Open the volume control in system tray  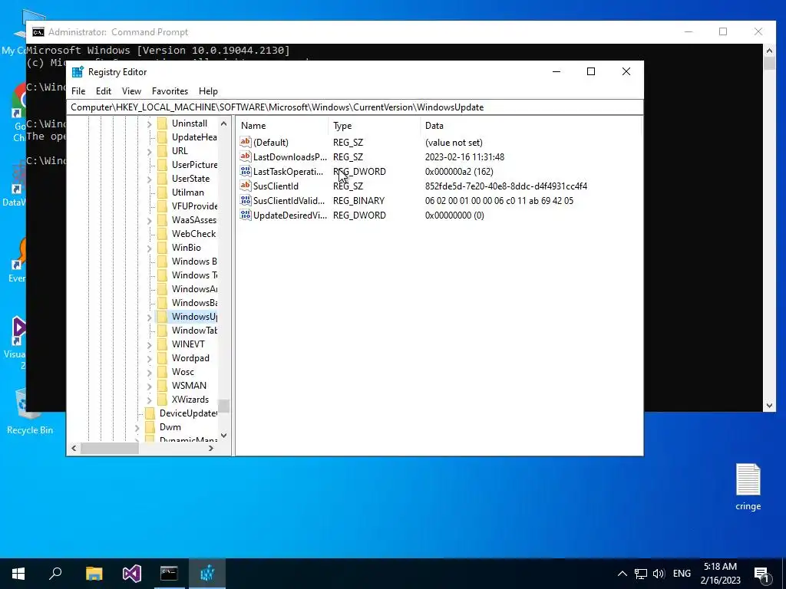pos(659,574)
